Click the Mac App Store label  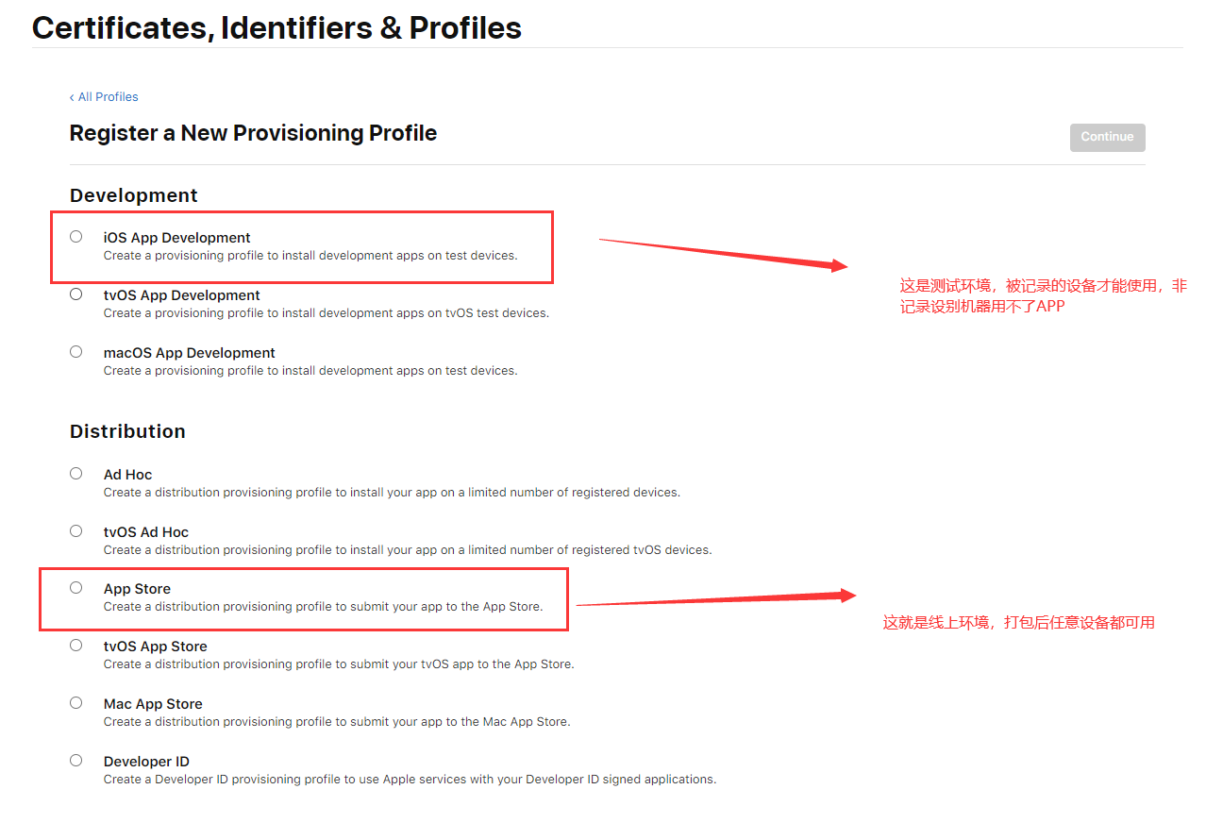point(153,704)
